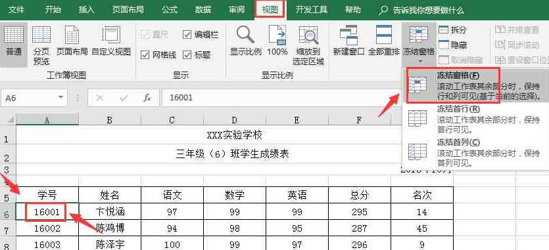The image size is (549, 250).
Task: Select column header E
Action: click(x=297, y=120)
